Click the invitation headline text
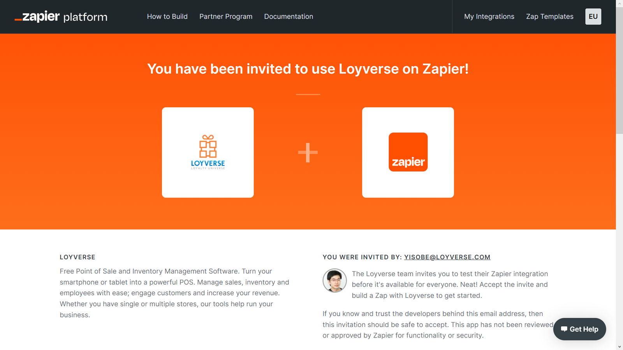 click(308, 69)
